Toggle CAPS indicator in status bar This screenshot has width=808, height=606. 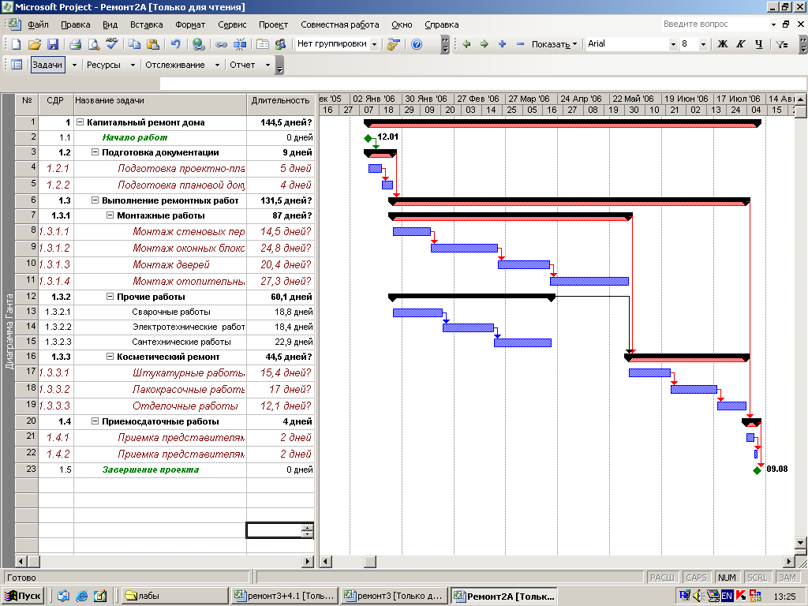point(696,578)
